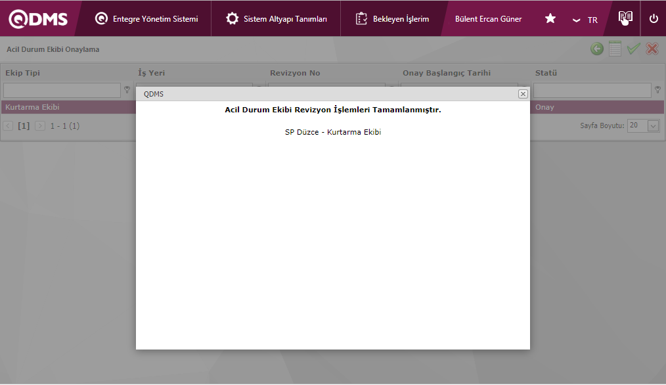Click the Onay status cell
Image resolution: width=666 pixels, height=385 pixels.
click(x=597, y=107)
